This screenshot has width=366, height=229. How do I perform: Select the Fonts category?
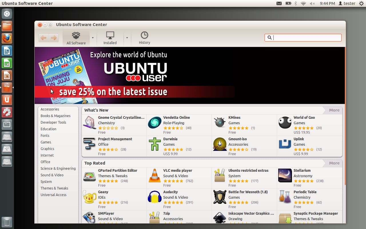coord(45,136)
